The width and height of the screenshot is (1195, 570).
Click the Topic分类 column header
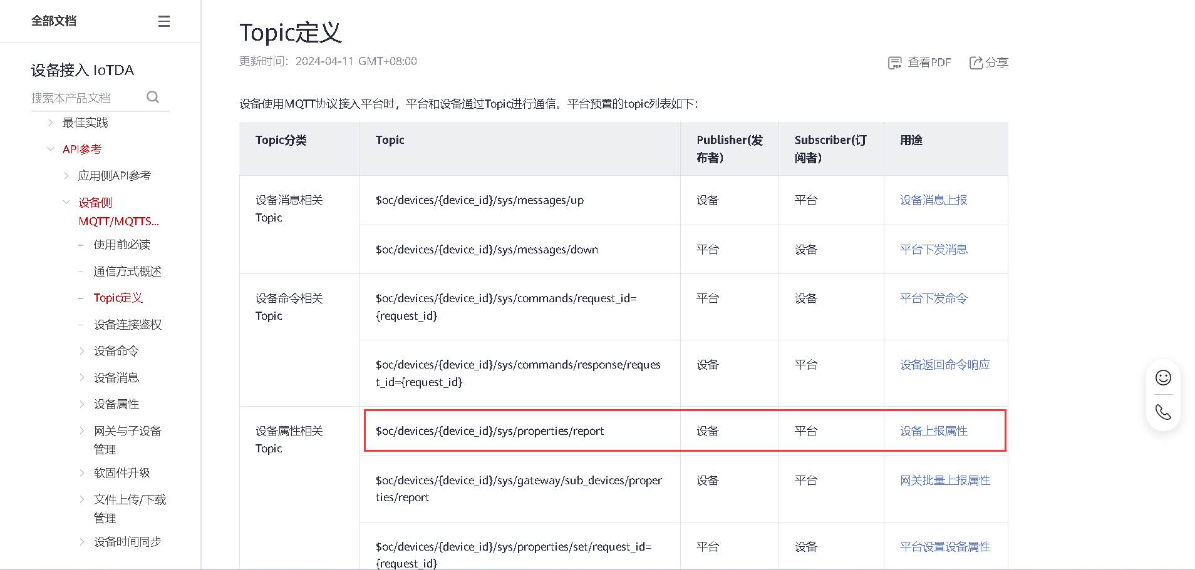click(x=299, y=149)
